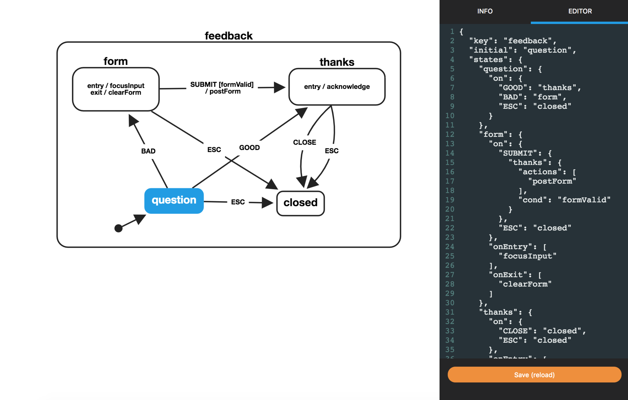
Task: Click the "postForm" string in code editor
Action: click(552, 181)
